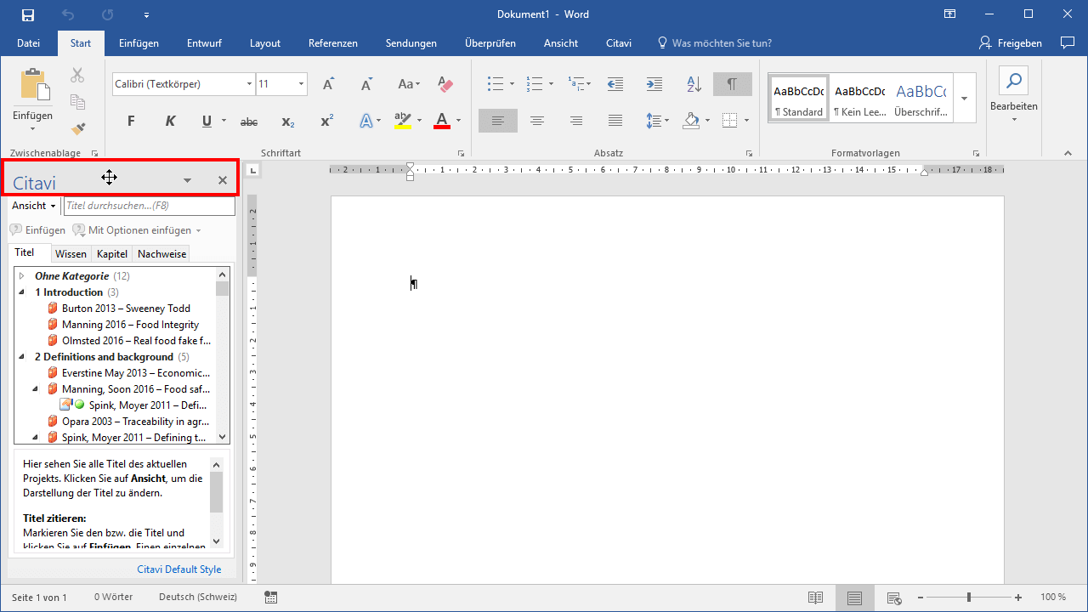Screen dimensions: 1088x612
Task: Collapse the 1 Introduction category
Action: 22,292
